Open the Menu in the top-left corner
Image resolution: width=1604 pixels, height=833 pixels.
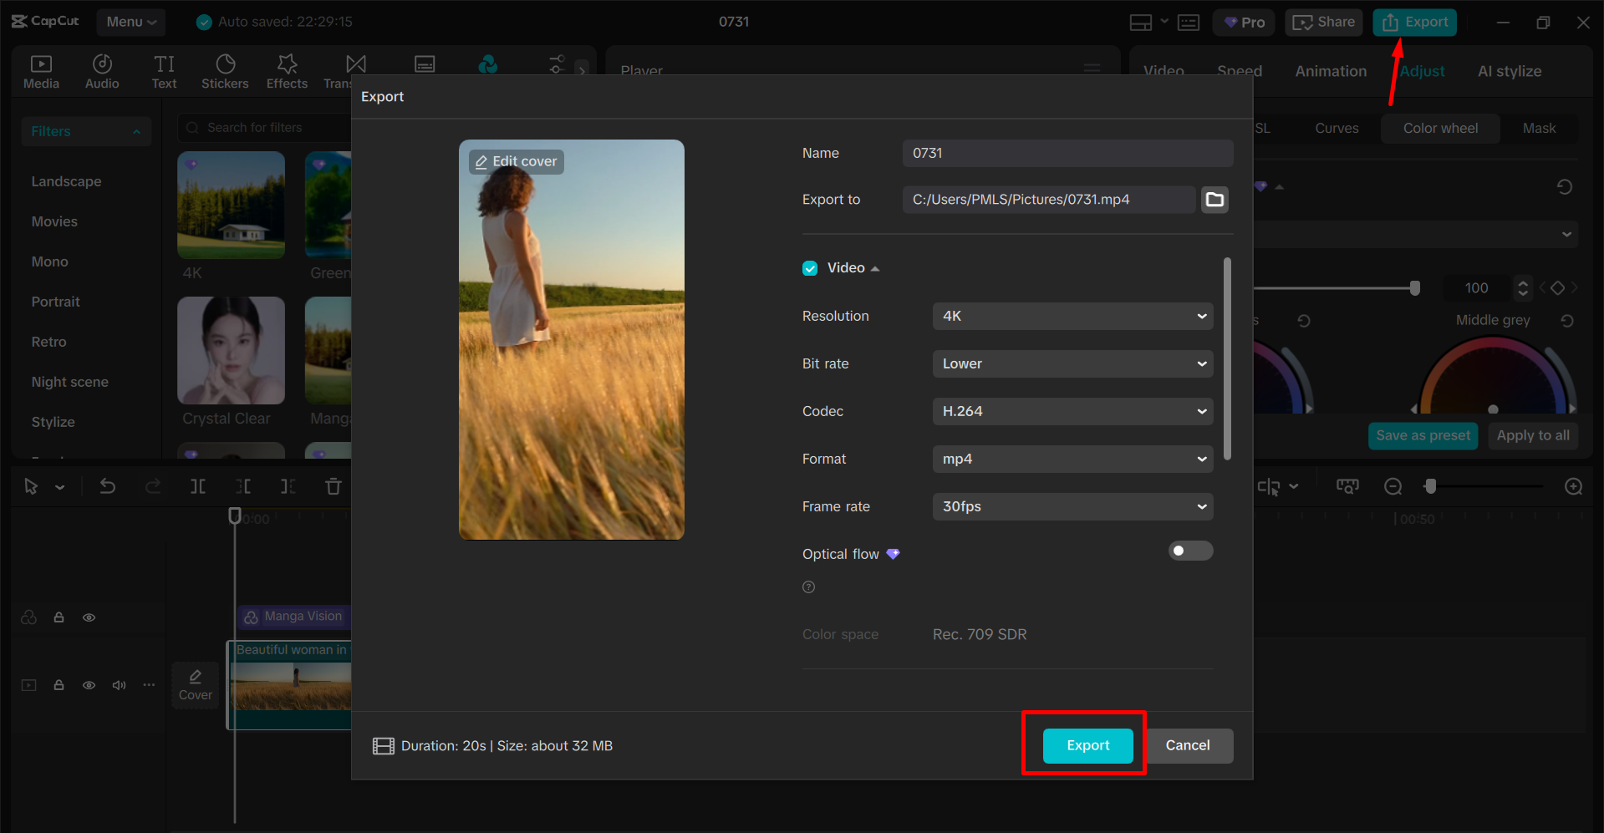point(130,22)
